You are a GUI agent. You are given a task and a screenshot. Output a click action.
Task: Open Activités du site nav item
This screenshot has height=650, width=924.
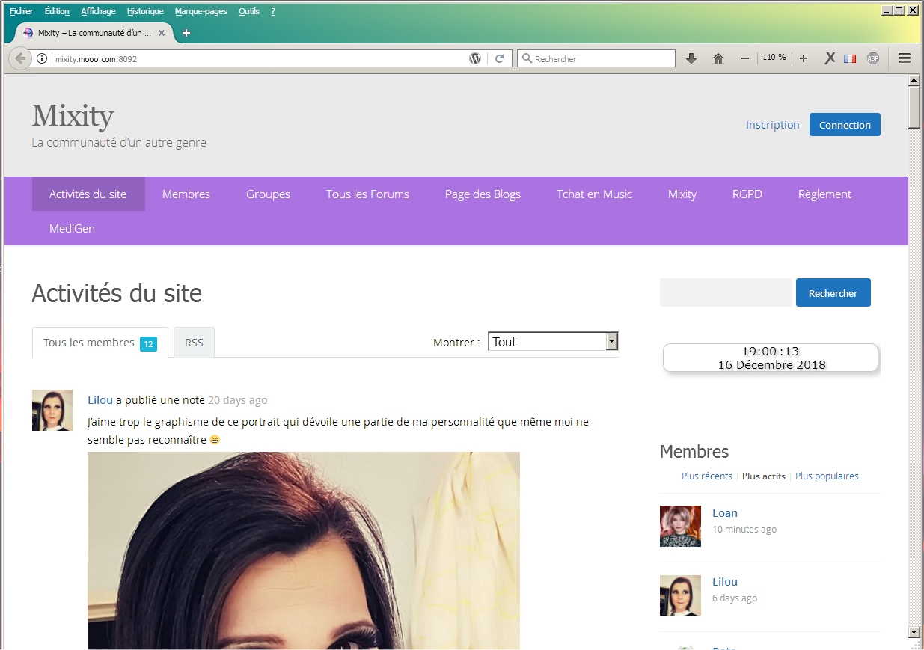(x=88, y=194)
